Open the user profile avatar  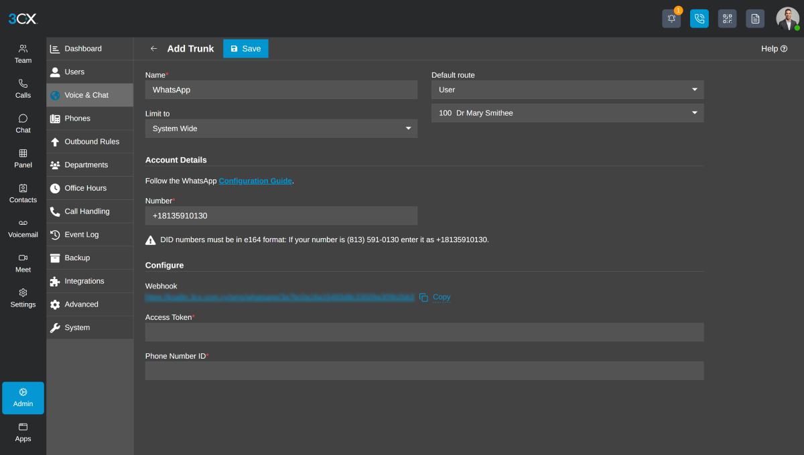pos(787,19)
